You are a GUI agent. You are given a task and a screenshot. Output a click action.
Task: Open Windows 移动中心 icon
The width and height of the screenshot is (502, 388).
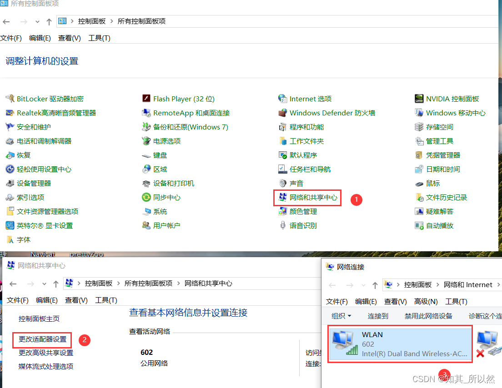click(419, 113)
